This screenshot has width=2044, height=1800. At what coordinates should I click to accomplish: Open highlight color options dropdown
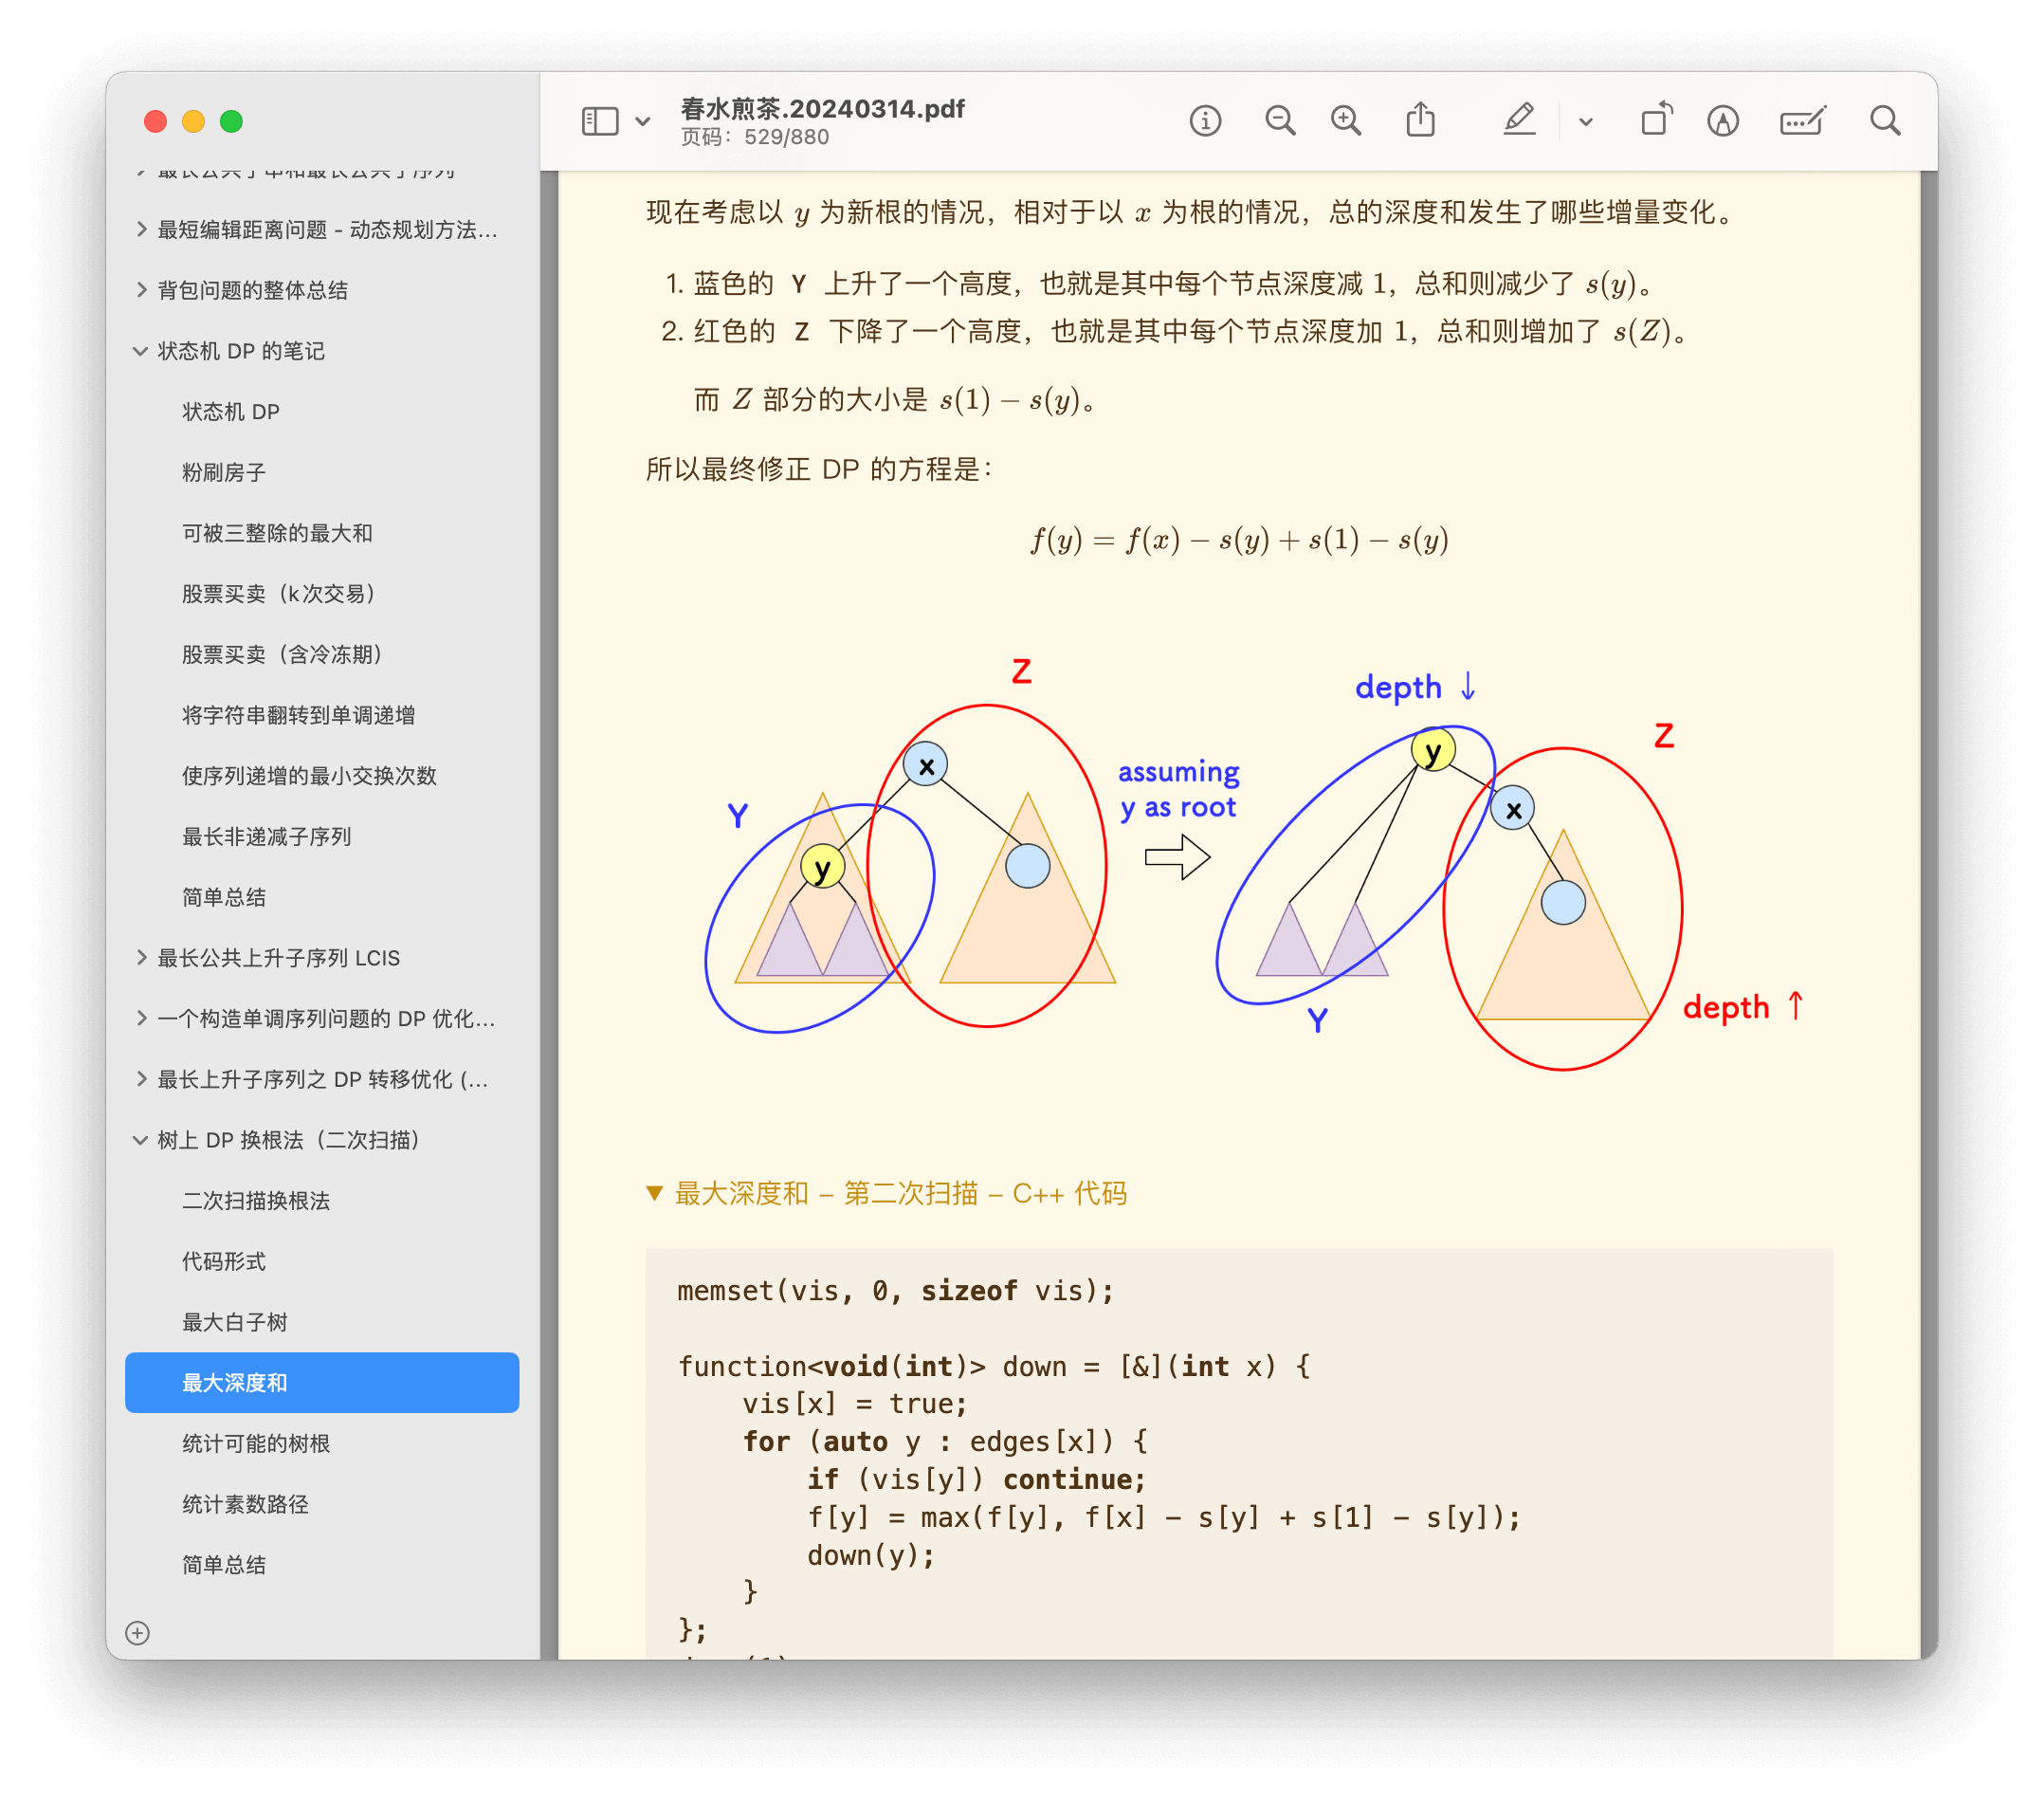tap(1585, 121)
